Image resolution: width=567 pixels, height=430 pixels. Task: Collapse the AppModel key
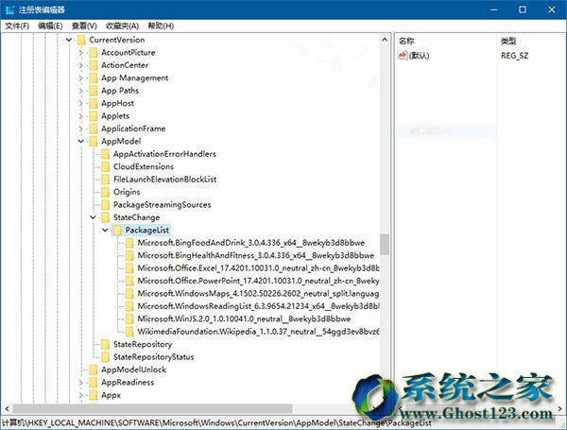pyautogui.click(x=80, y=142)
